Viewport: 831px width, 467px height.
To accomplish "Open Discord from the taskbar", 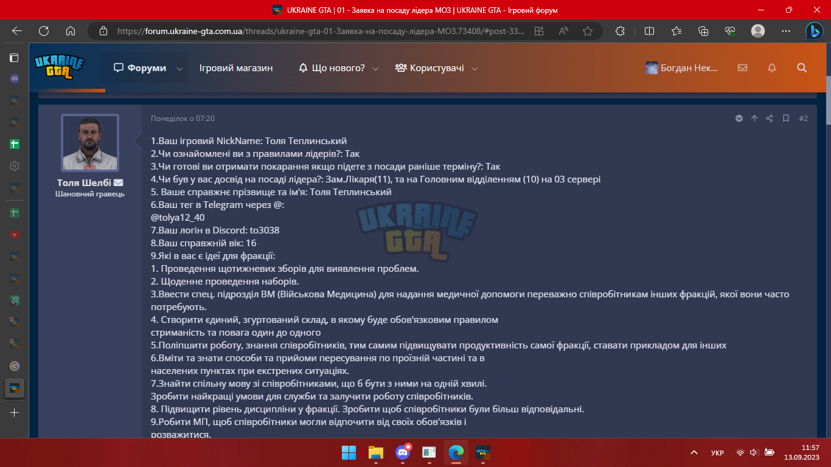I will coord(402,452).
